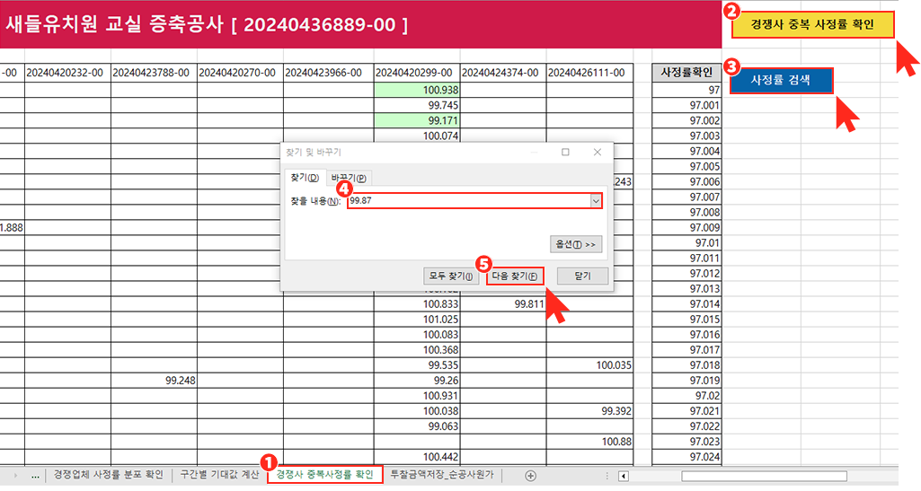The height and width of the screenshot is (491, 921).
Task: Open the 찾을 내용 history dropdown arrow
Action: 596,201
